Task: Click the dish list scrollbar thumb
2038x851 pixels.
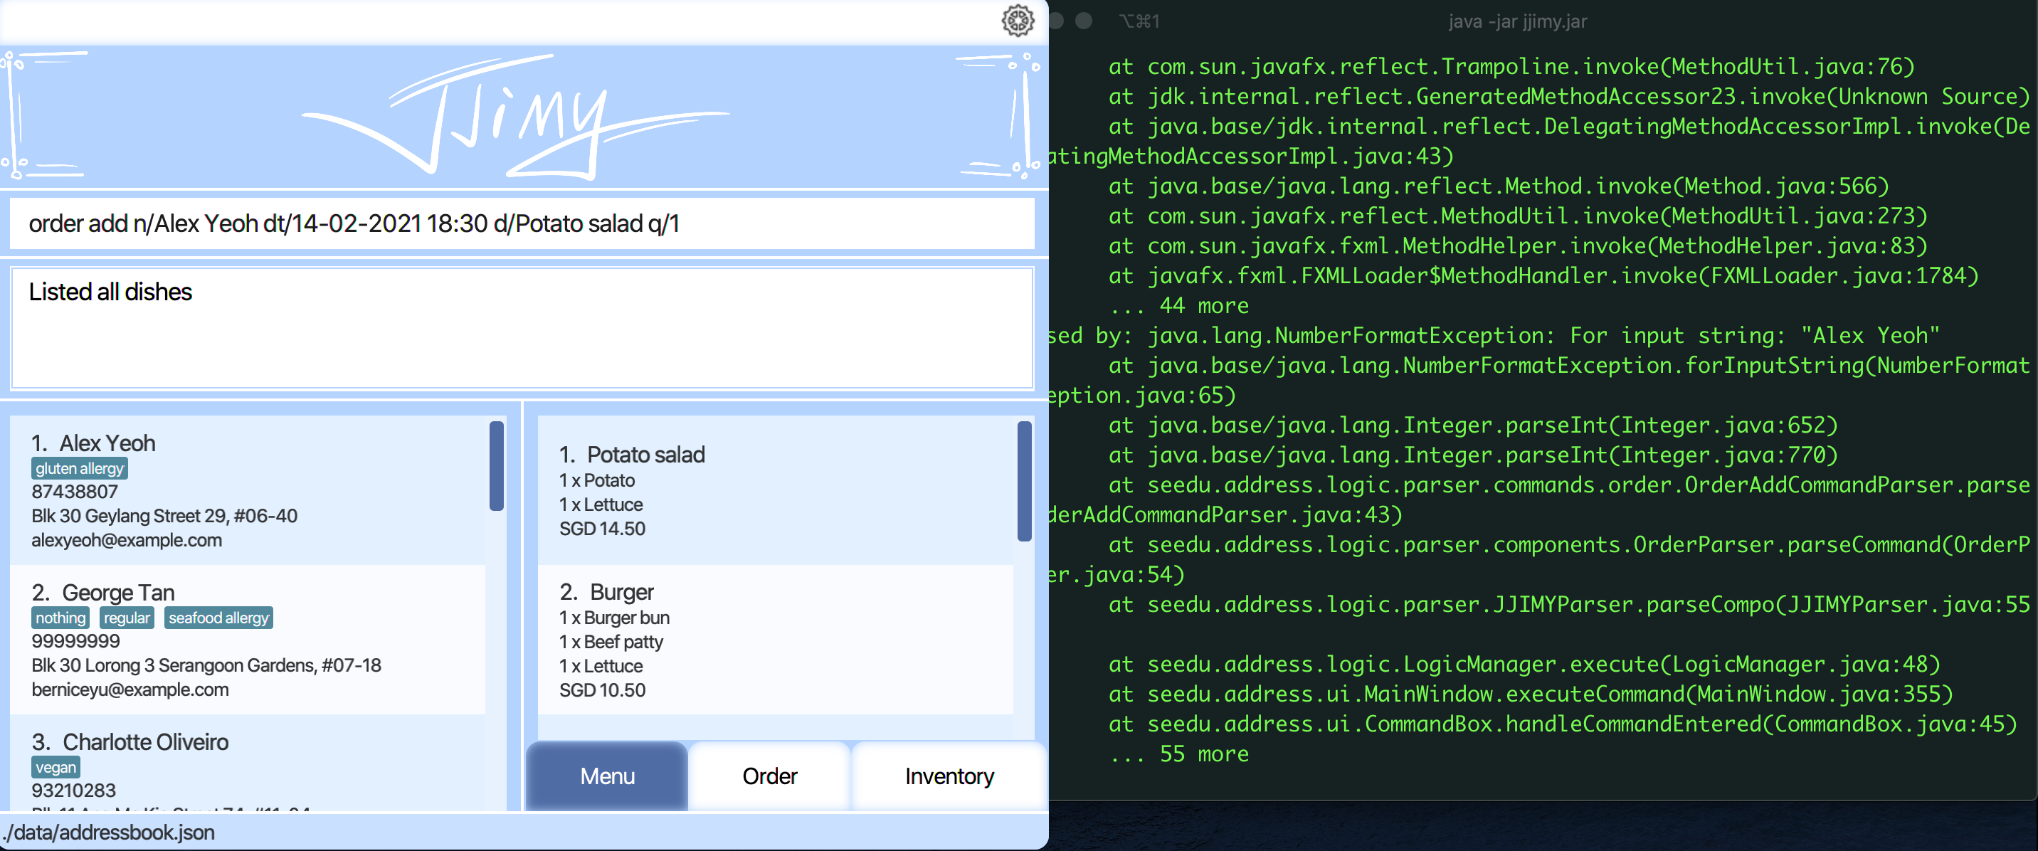Action: [1024, 481]
